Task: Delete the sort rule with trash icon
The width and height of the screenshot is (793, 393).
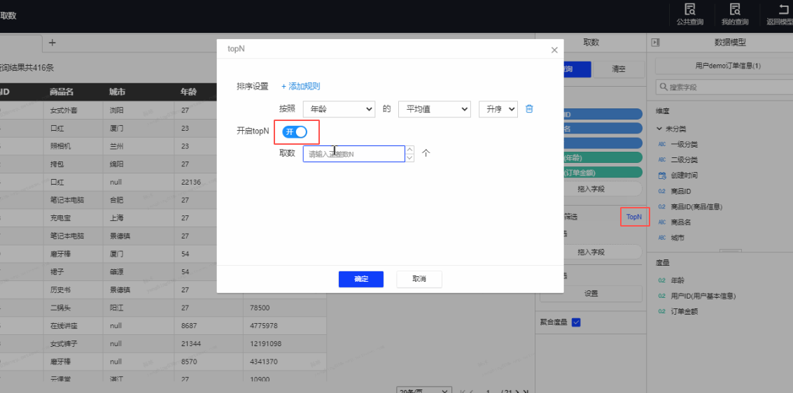Action: point(529,108)
